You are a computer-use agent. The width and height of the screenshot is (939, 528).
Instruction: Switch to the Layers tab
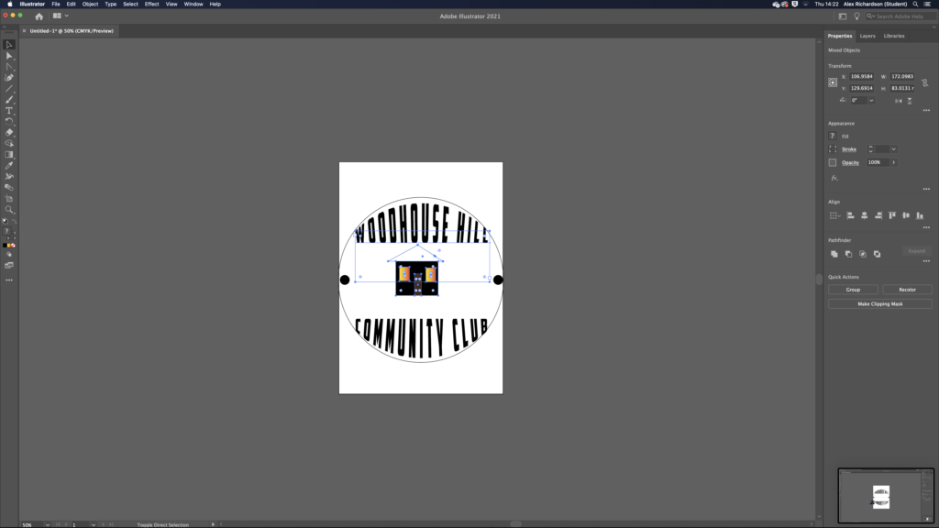(x=867, y=36)
